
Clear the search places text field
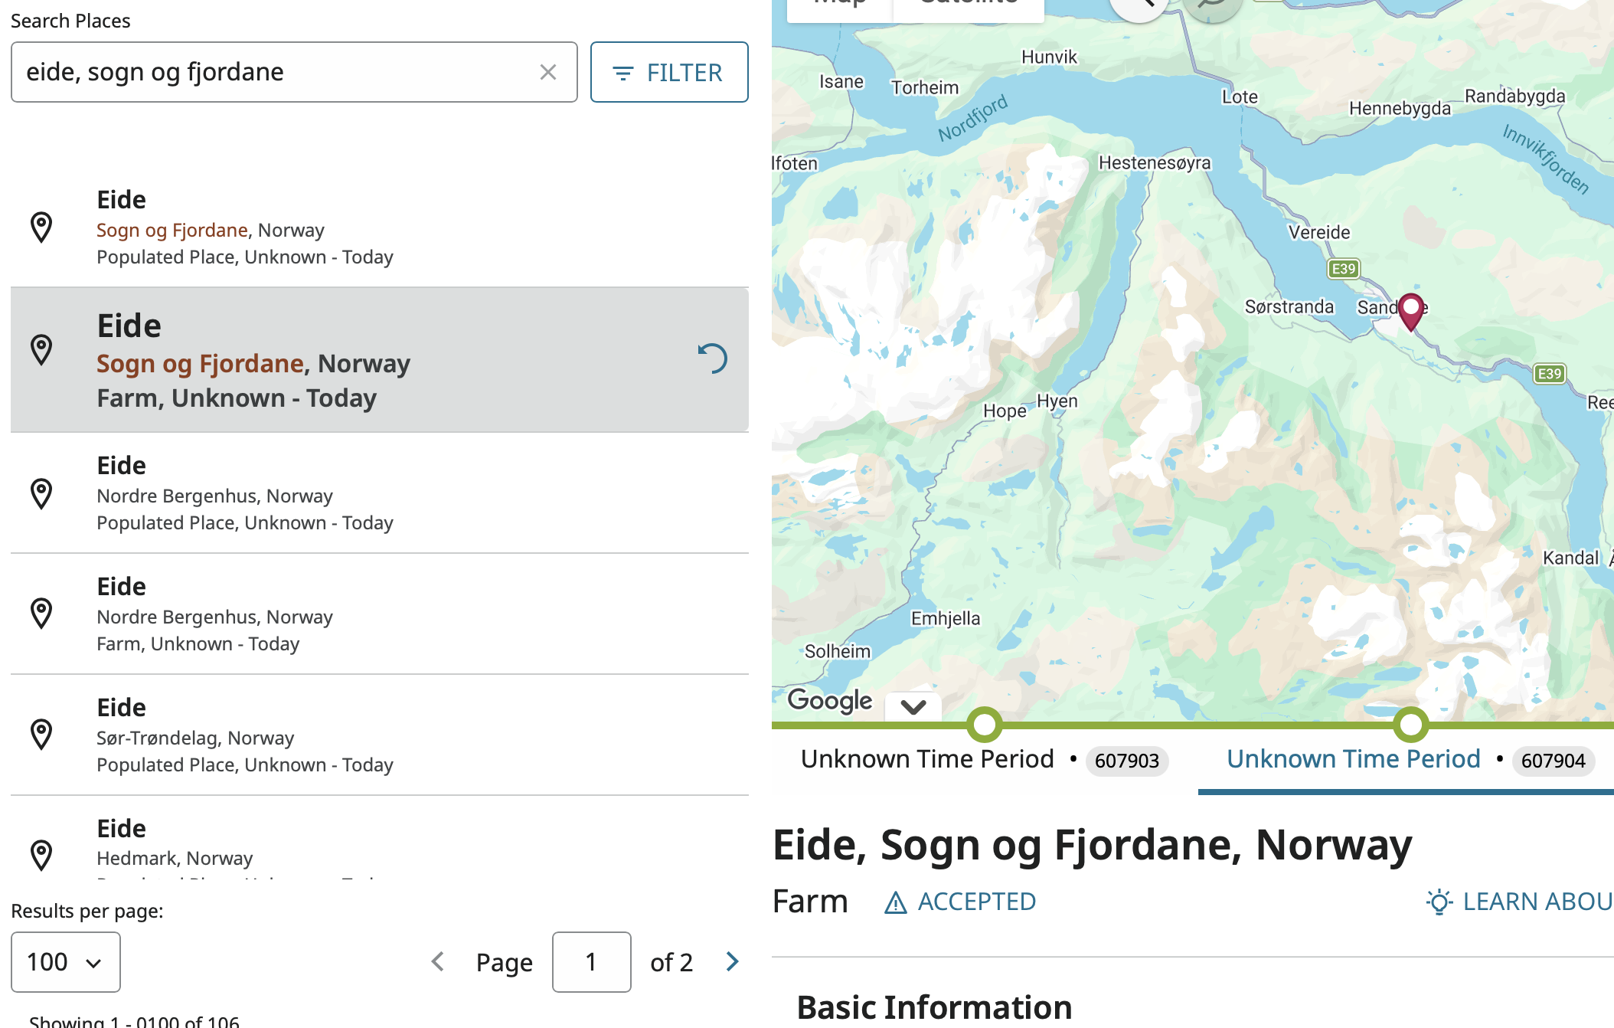coord(547,72)
